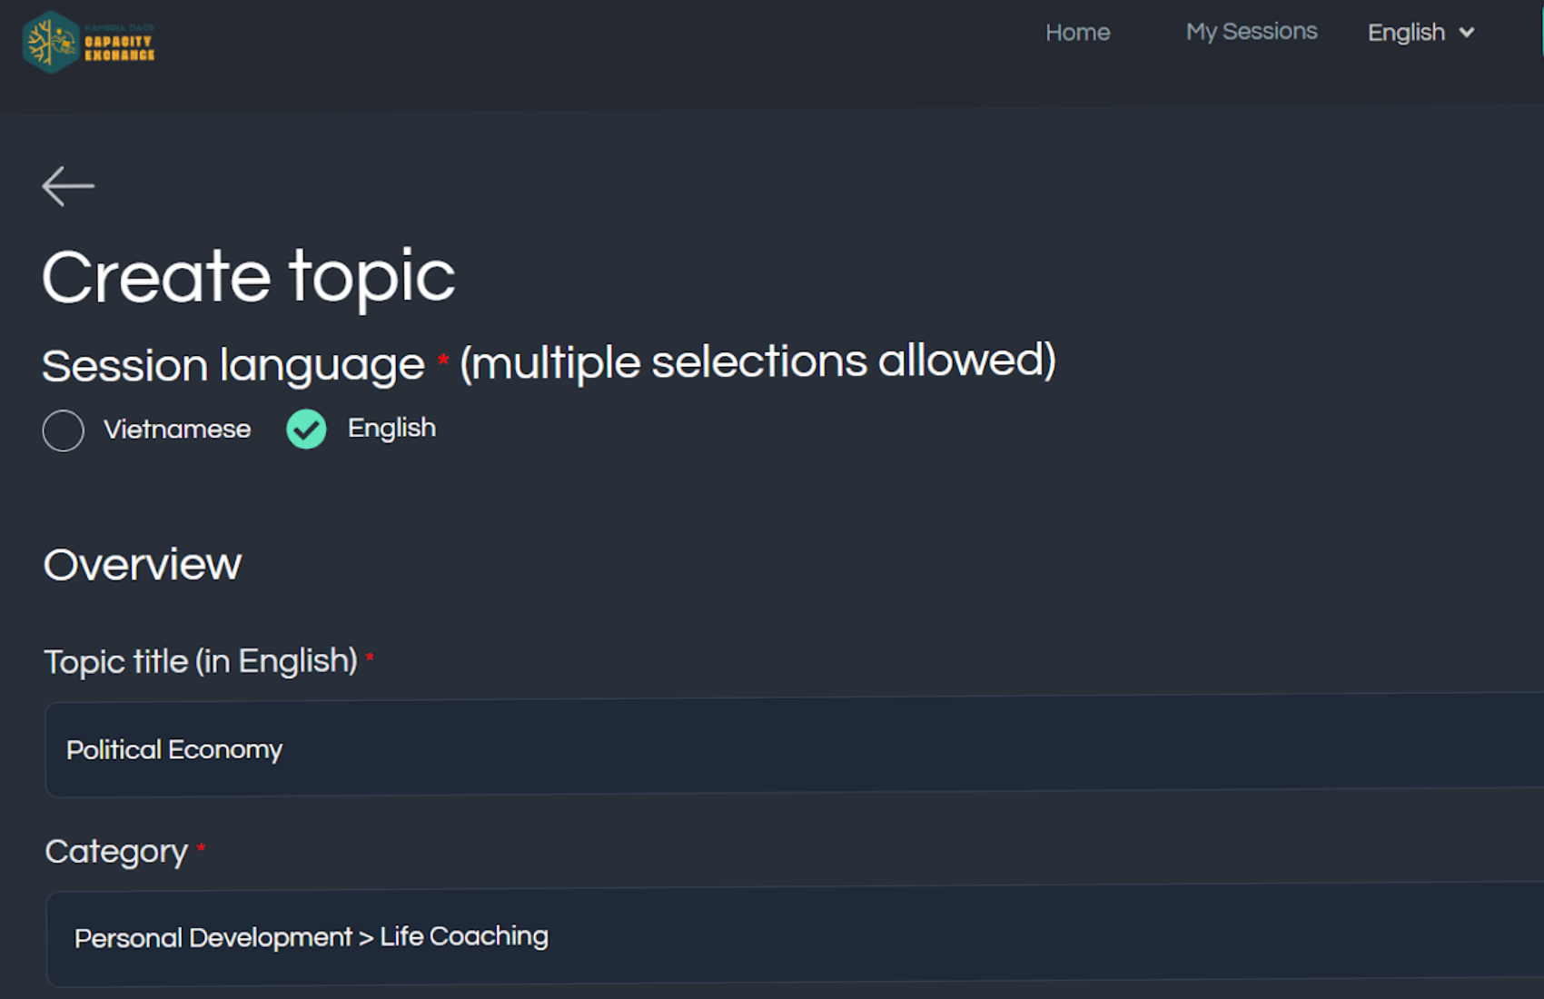Click the Capacity Exchange logo text
The image size is (1544, 999).
[119, 47]
